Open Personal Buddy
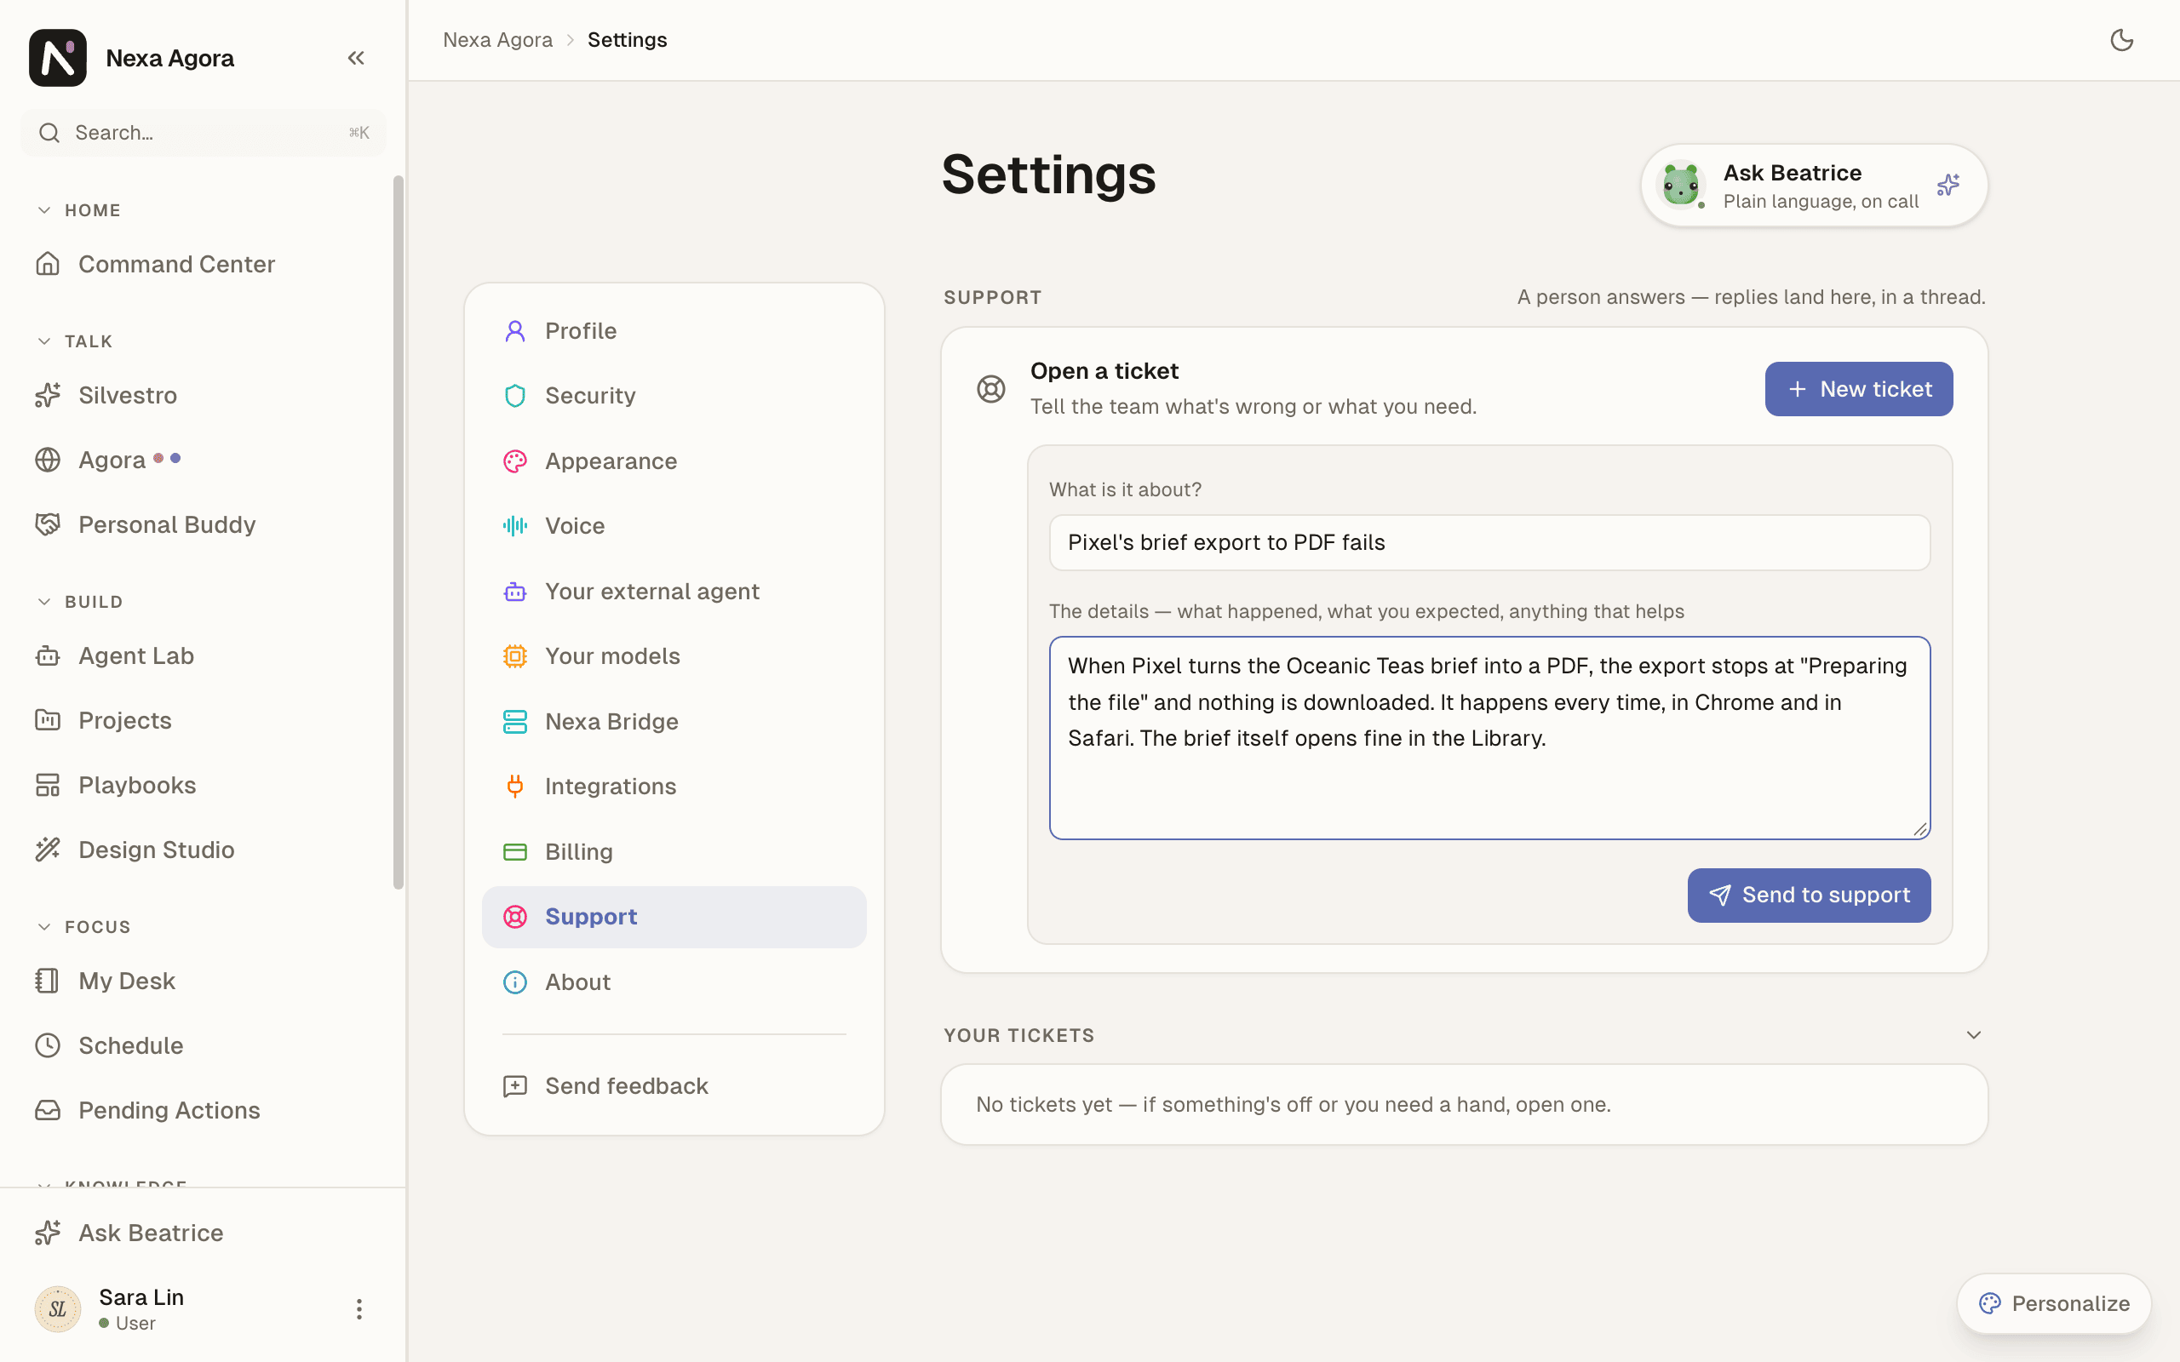Image resolution: width=2180 pixels, height=1362 pixels. [204, 524]
